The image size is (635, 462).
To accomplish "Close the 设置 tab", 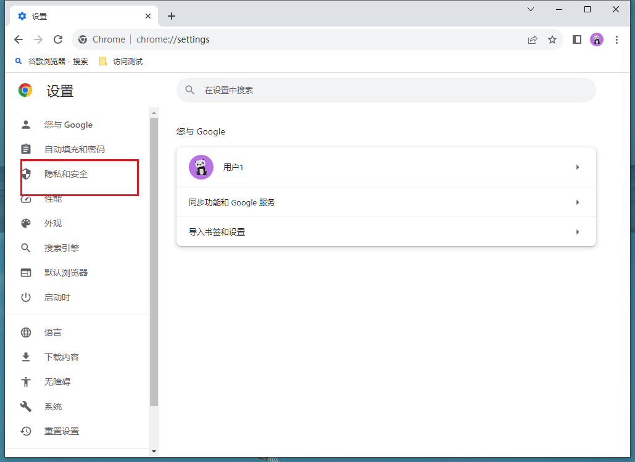I will [148, 16].
